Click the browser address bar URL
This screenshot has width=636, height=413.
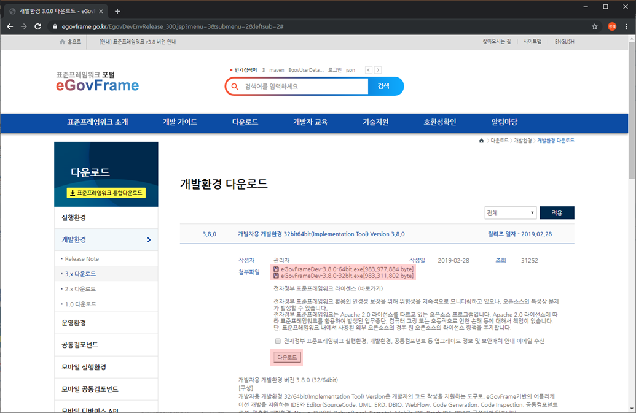(x=173, y=27)
